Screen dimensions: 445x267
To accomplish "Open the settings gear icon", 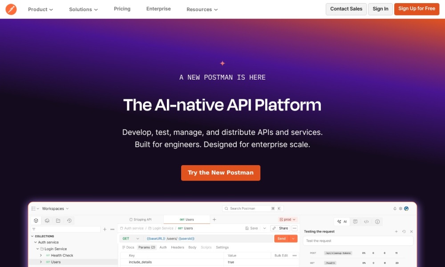I will tap(400, 209).
